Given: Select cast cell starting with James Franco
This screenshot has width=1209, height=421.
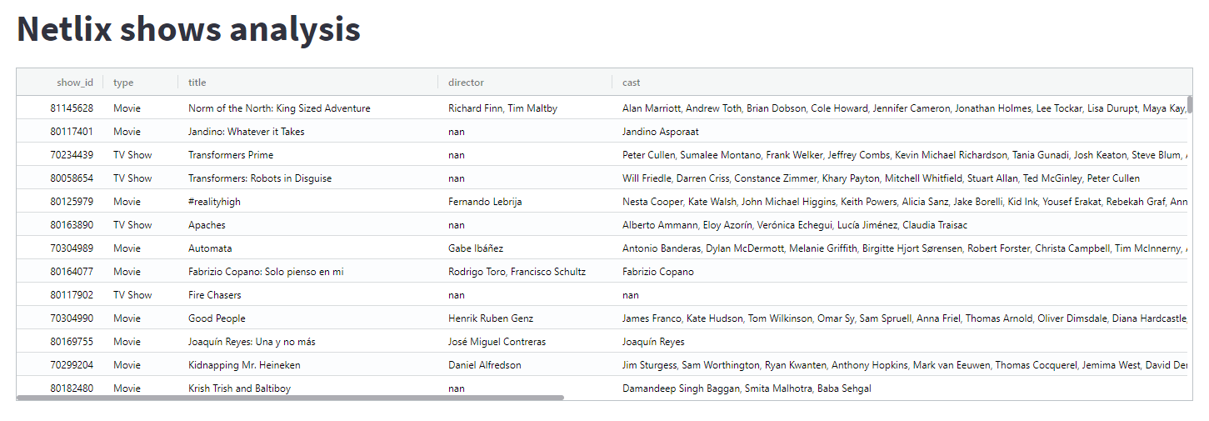Looking at the screenshot, I should click(x=900, y=318).
